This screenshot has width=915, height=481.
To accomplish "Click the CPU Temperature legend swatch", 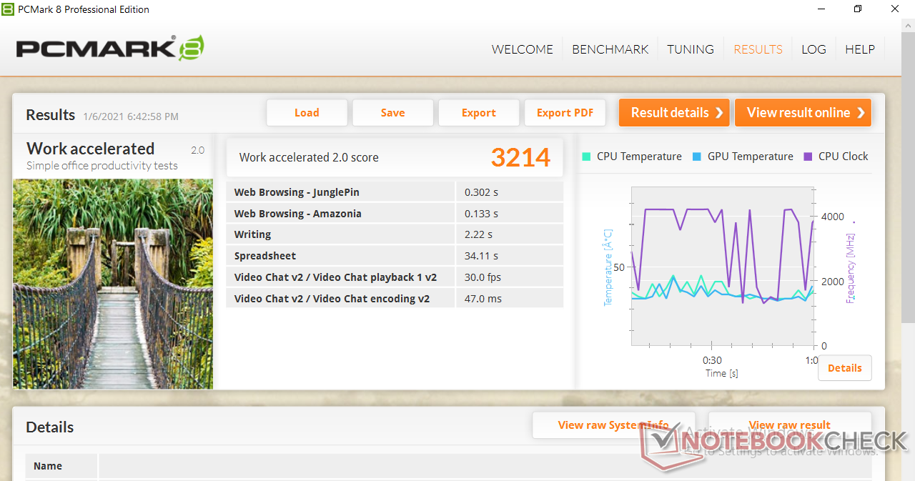I will pos(587,157).
